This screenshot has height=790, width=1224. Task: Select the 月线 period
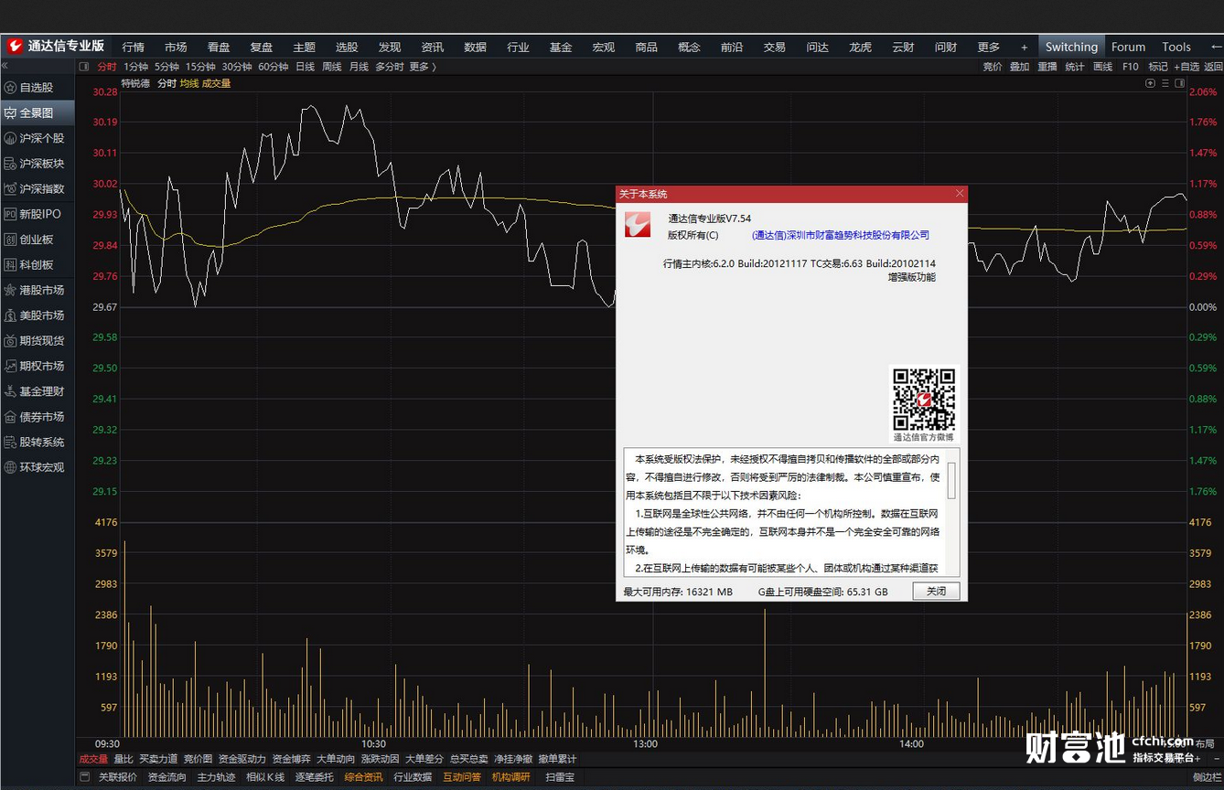point(359,67)
